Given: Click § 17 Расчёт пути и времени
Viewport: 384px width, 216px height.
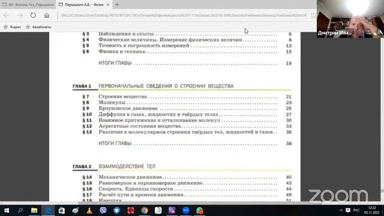Looking at the screenshot, I should (187, 194).
